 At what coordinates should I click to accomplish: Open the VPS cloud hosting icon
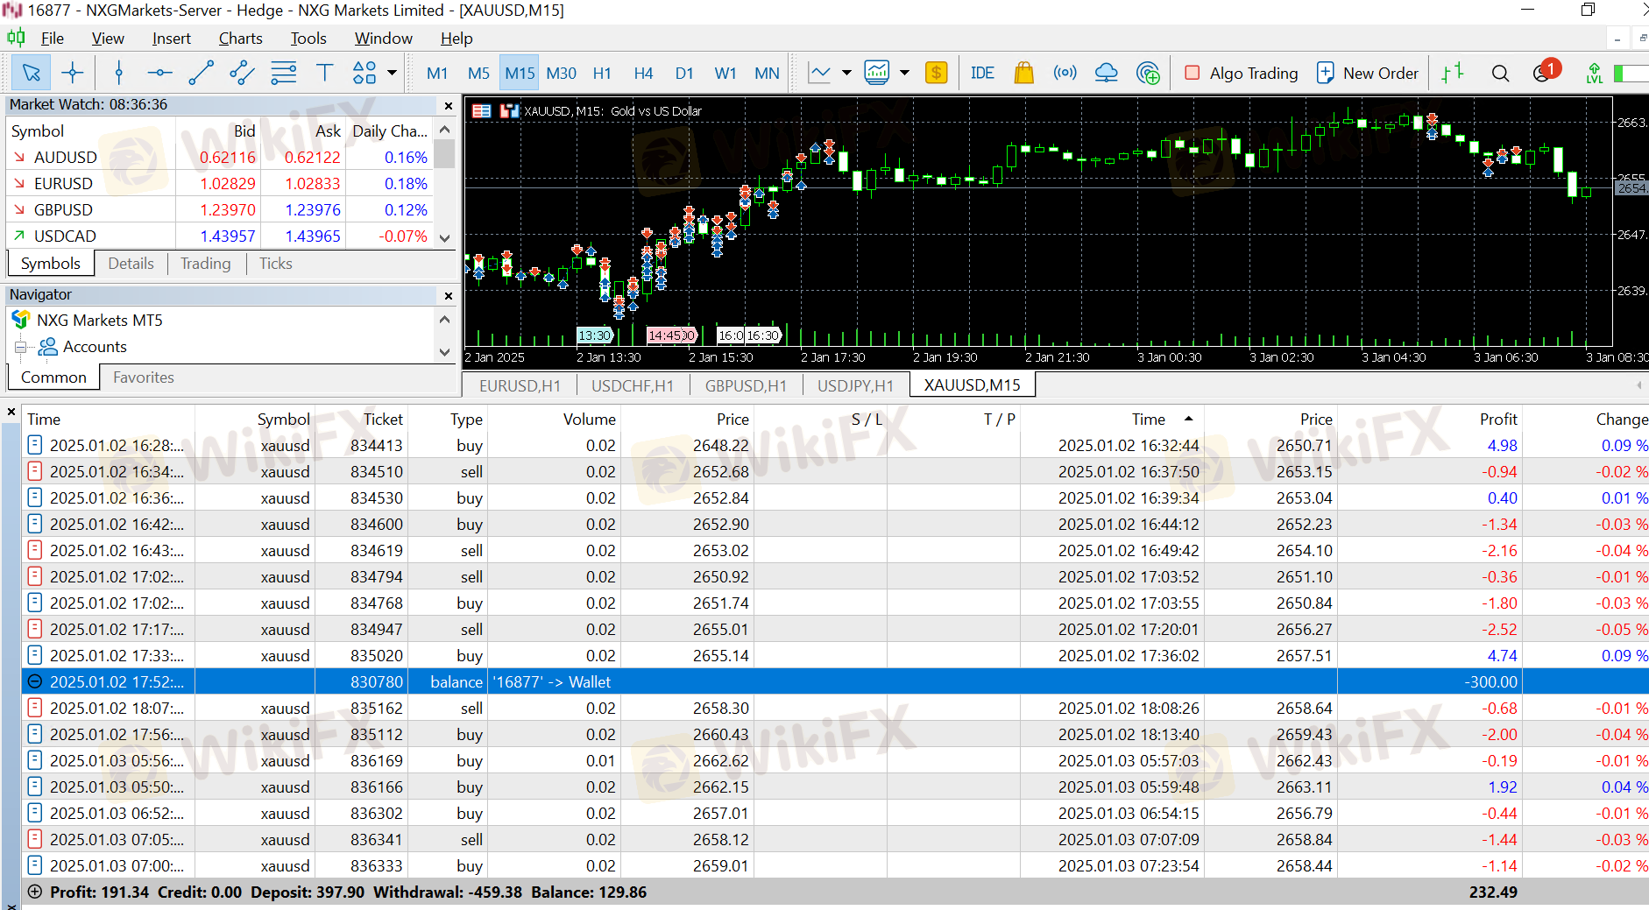(1107, 73)
